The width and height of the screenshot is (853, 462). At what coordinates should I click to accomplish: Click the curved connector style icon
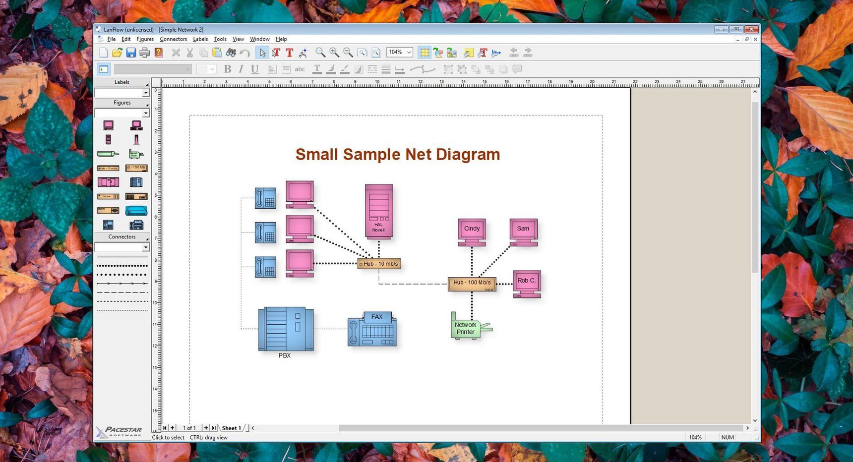pyautogui.click(x=423, y=69)
